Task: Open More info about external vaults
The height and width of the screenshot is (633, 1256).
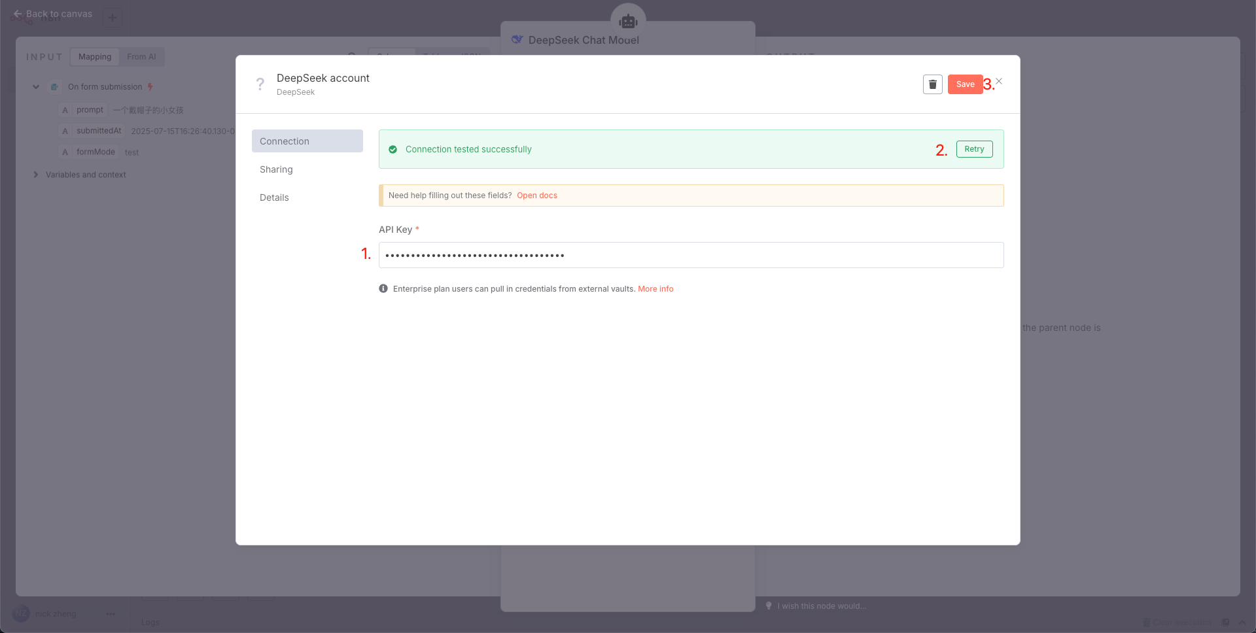Action: [x=655, y=289]
